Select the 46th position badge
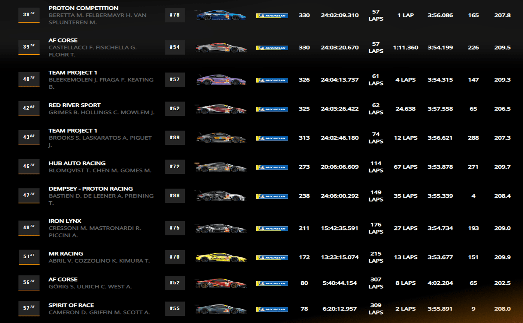Image resolution: width=523 pixels, height=323 pixels. pos(29,167)
